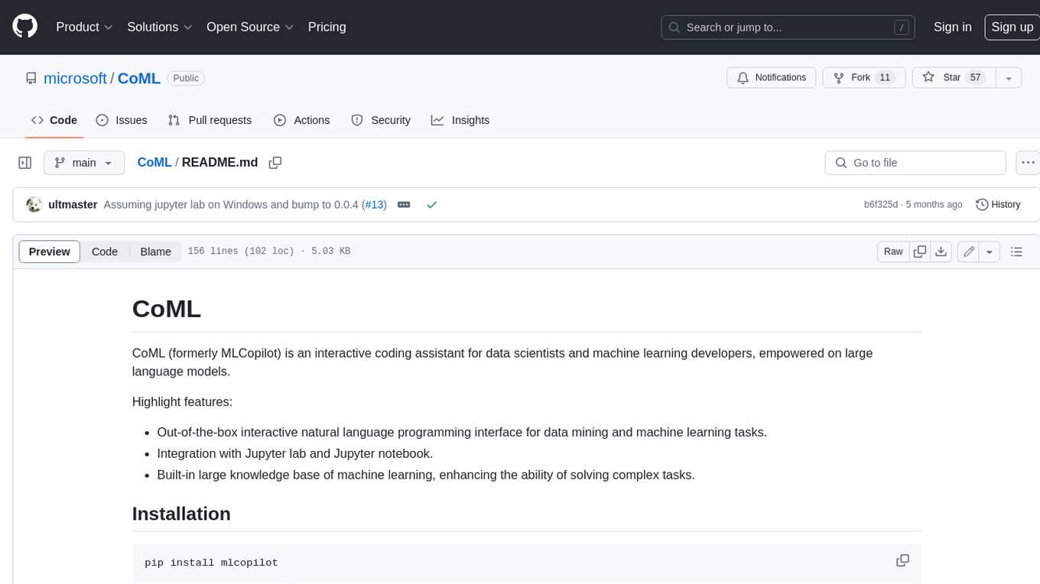Copy raw file contents

coord(920,251)
